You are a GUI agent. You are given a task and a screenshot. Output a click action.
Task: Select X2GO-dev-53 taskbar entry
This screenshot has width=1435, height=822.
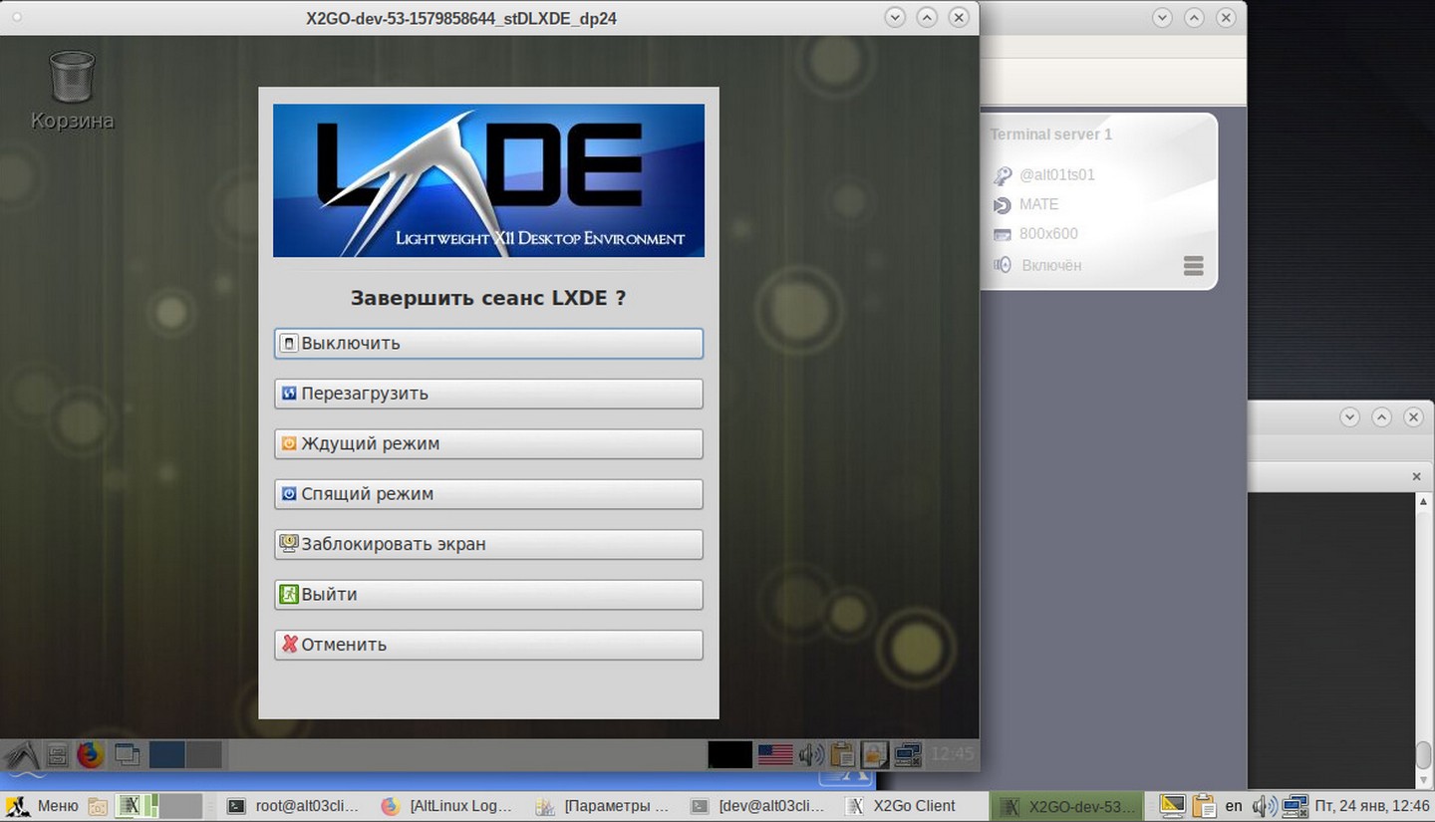coord(1067,806)
